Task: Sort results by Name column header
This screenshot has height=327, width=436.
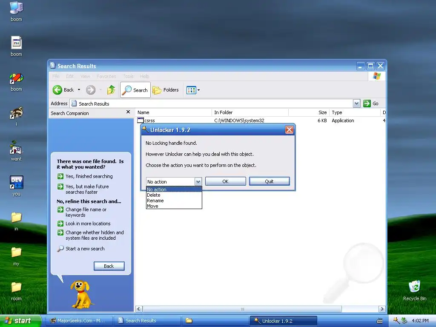Action: coord(174,112)
